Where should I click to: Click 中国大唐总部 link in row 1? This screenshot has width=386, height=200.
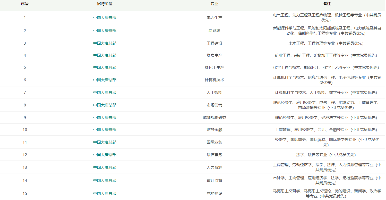[x=105, y=18]
